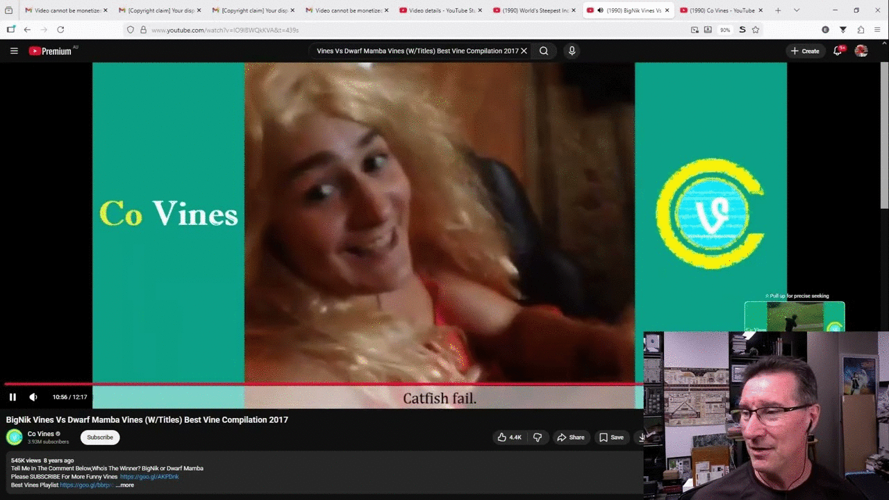Dislike the video

pyautogui.click(x=538, y=437)
